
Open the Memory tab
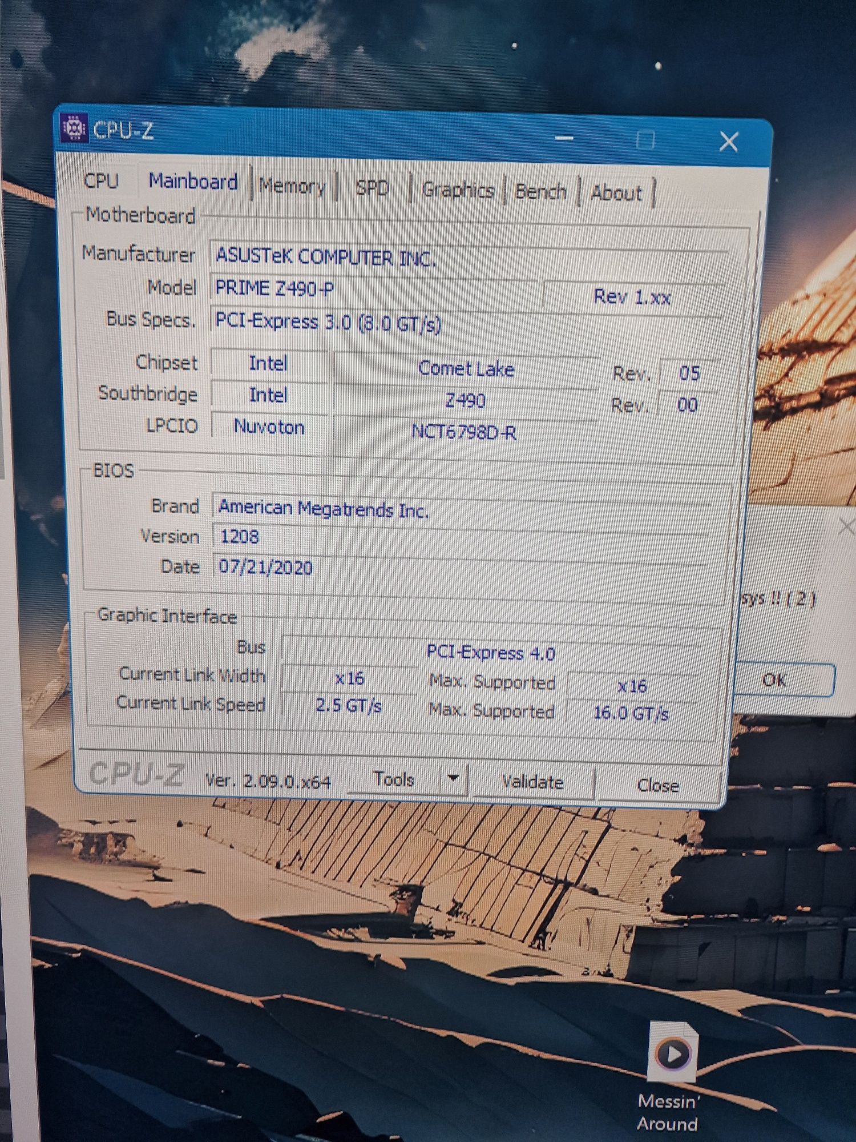coord(292,186)
